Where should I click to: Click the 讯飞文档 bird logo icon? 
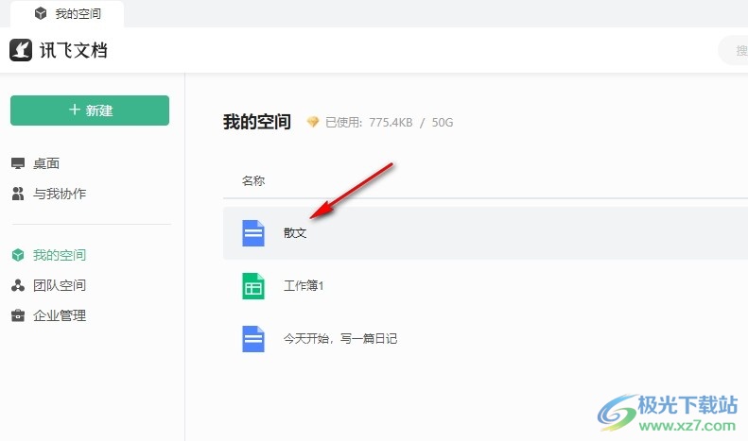click(21, 50)
